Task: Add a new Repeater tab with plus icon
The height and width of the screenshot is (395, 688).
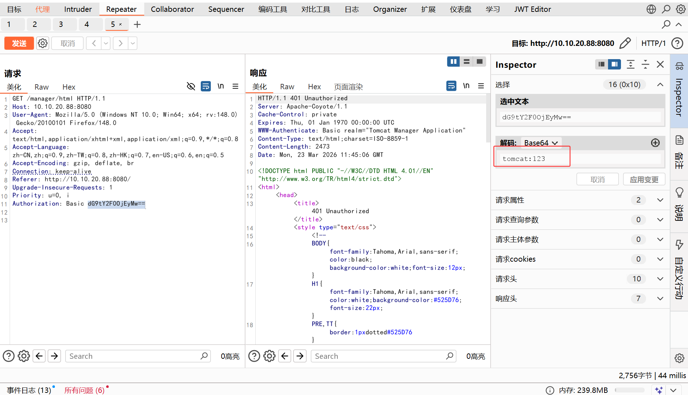Action: (x=137, y=24)
